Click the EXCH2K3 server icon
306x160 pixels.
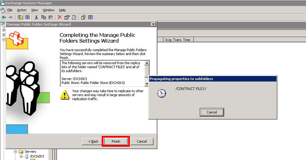coord(27,156)
